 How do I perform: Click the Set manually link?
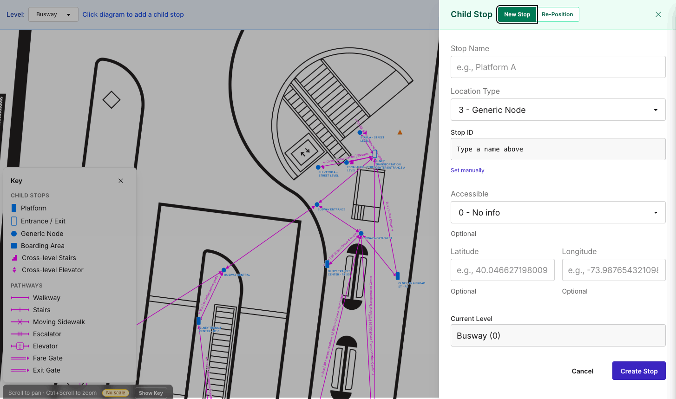click(467, 170)
